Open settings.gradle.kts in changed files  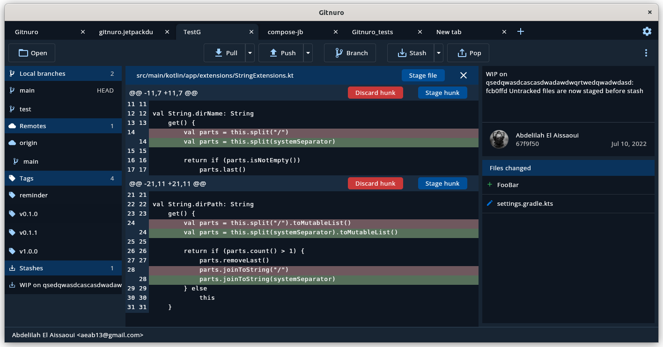click(568, 203)
